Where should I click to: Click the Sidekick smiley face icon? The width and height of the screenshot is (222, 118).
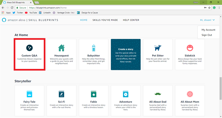[x=190, y=48]
